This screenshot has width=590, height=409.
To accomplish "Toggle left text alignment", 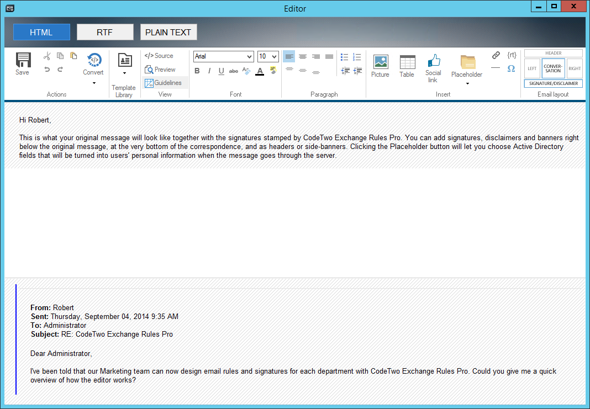I will pos(289,56).
